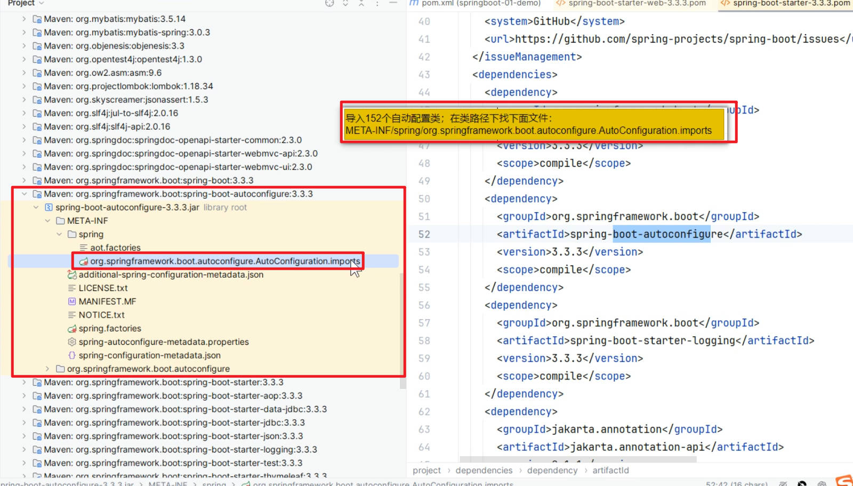Click the artifactId breadcrumb in editor
This screenshot has width=853, height=486.
[610, 471]
